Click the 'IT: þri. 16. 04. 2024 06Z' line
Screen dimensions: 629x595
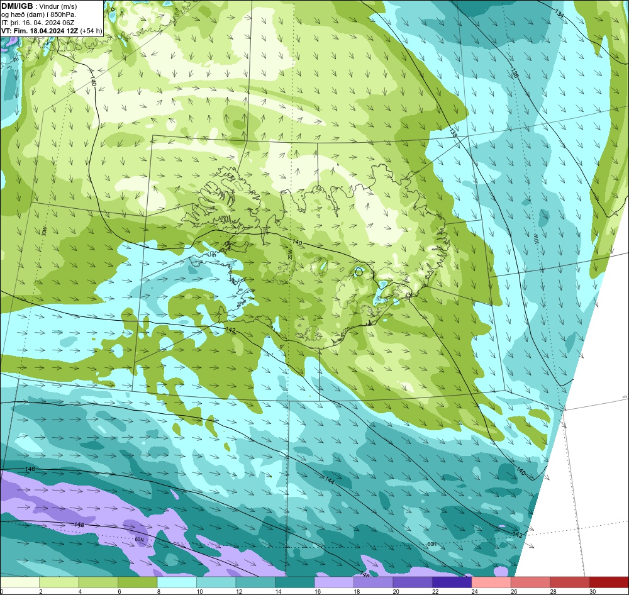coord(38,23)
